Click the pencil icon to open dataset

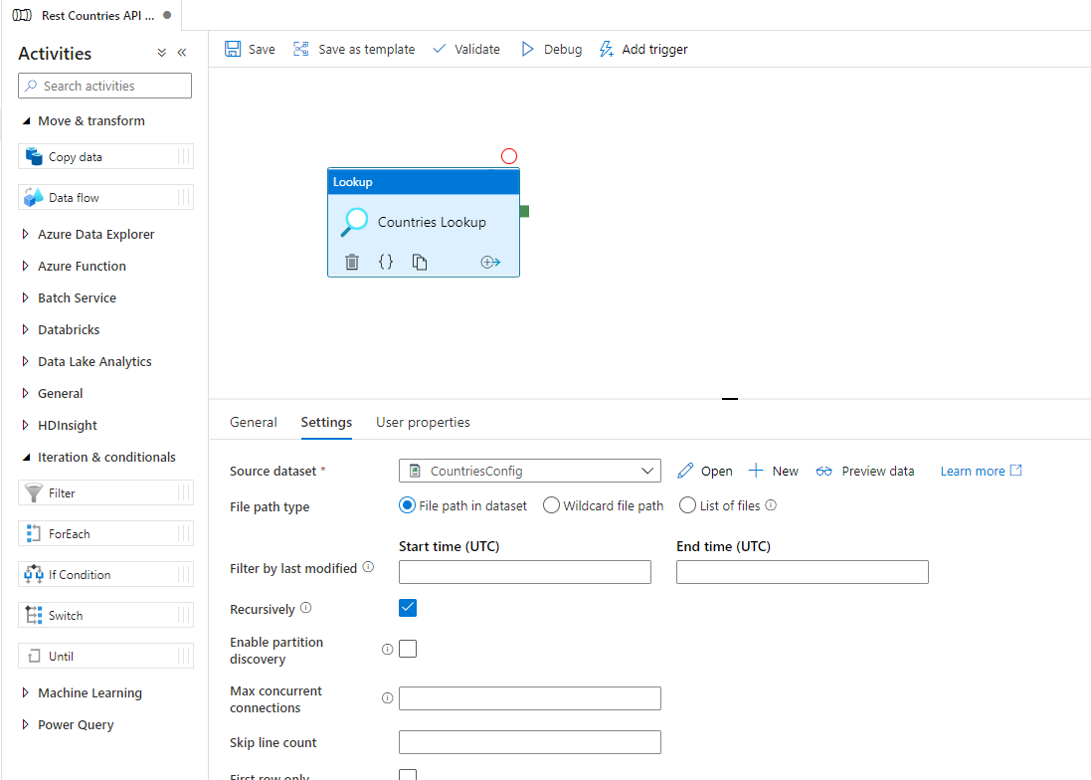coord(685,471)
